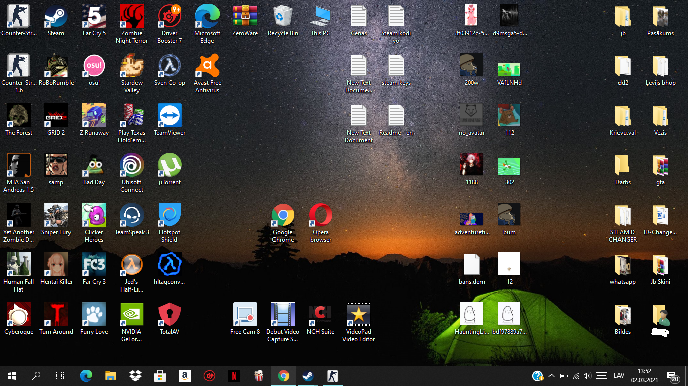Open Task View on the taskbar

60,375
